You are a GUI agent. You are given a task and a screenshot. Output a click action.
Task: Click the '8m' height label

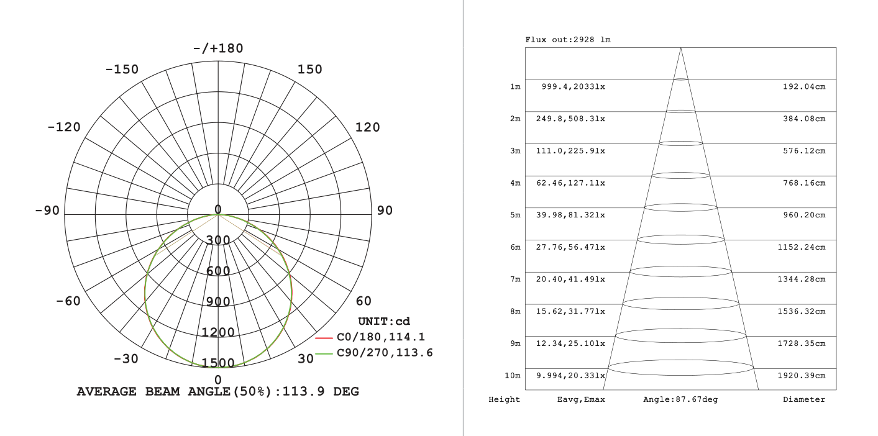[x=515, y=311]
